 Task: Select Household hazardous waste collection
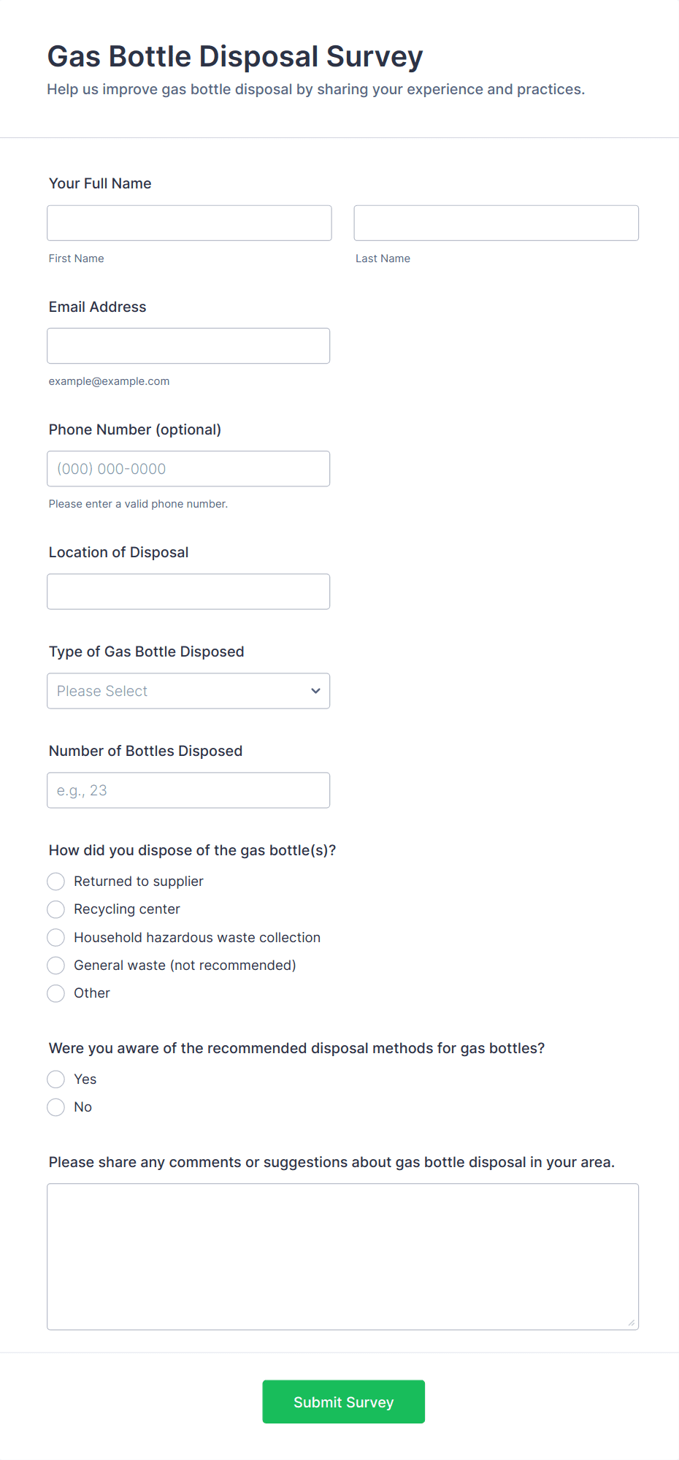tap(56, 937)
